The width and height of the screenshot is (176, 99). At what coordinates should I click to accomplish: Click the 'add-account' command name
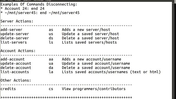[x=12, y=59]
